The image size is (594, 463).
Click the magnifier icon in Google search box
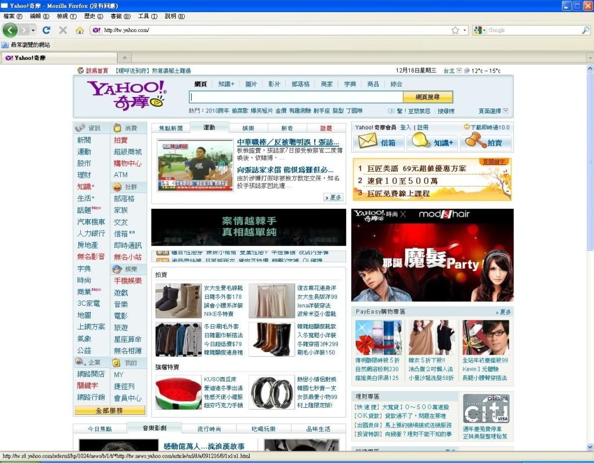pyautogui.click(x=585, y=30)
